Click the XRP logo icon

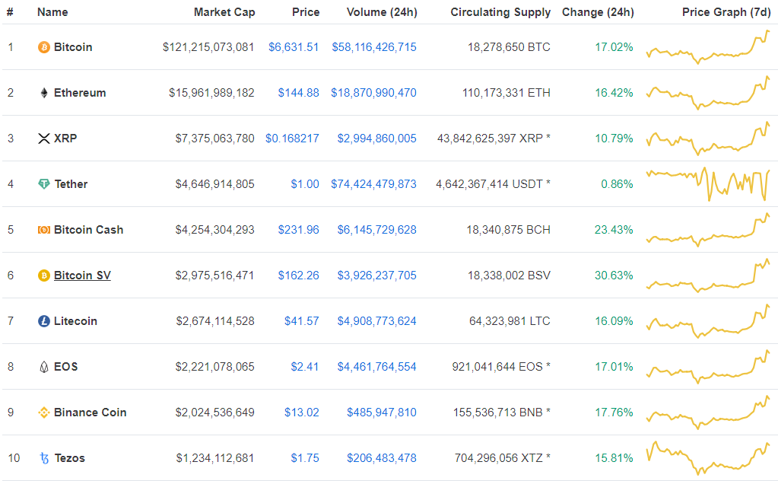[x=43, y=139]
